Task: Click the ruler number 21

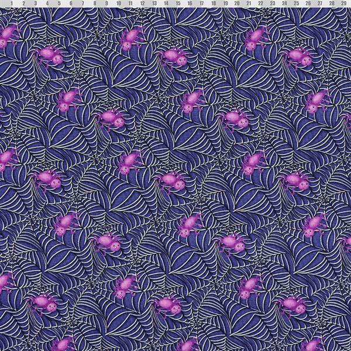Action: [249, 4]
